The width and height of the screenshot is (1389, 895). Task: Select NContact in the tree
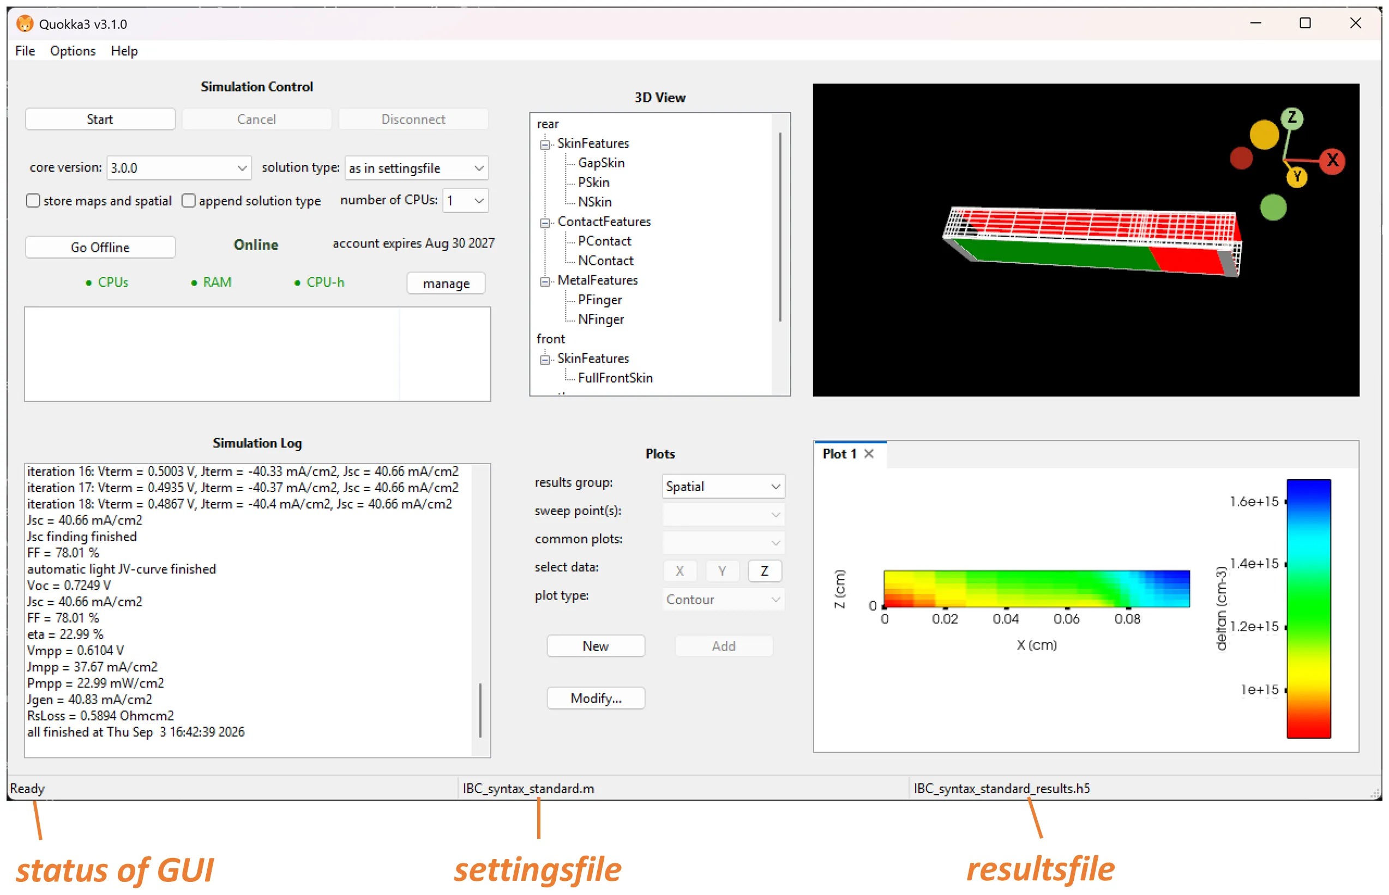[x=605, y=261]
